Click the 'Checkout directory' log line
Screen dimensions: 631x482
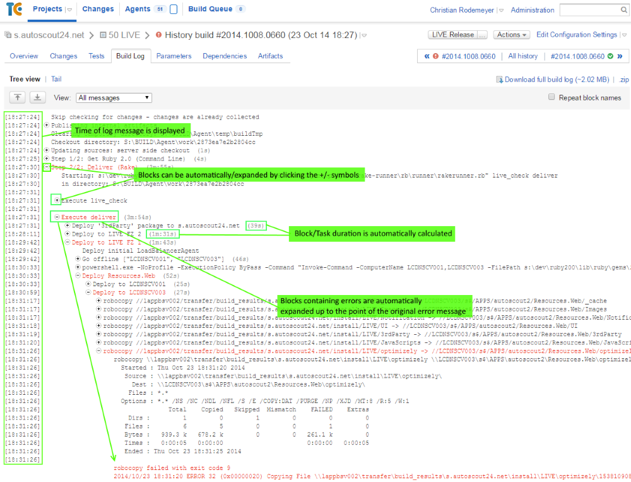tap(153, 142)
